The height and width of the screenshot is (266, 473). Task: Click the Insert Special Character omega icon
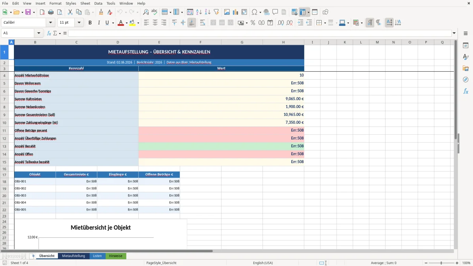[254, 12]
